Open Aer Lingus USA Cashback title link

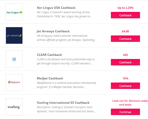pyautogui.click(x=56, y=8)
